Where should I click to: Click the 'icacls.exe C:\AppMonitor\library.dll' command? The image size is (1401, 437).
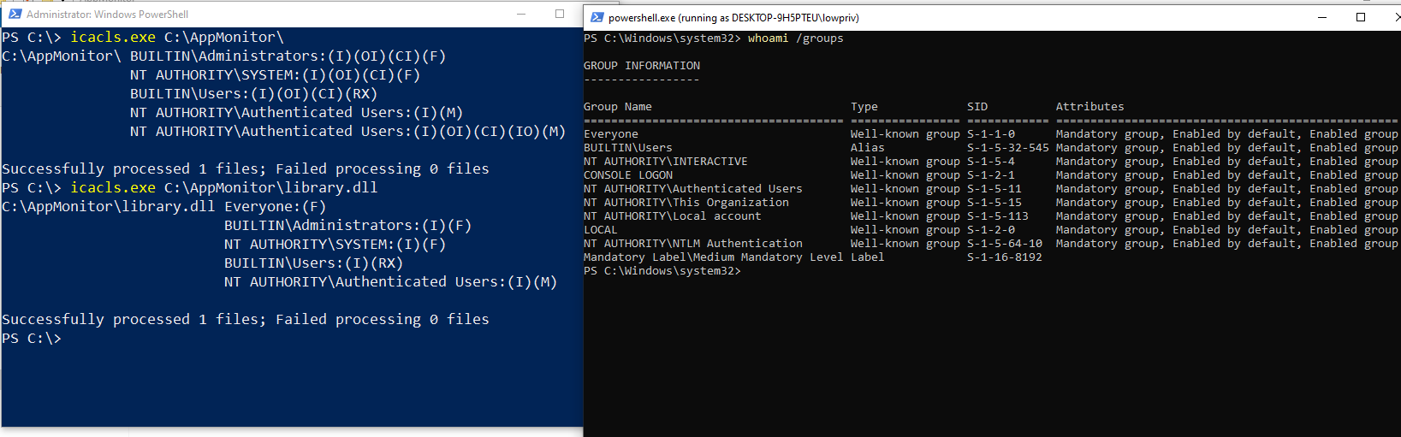point(224,188)
